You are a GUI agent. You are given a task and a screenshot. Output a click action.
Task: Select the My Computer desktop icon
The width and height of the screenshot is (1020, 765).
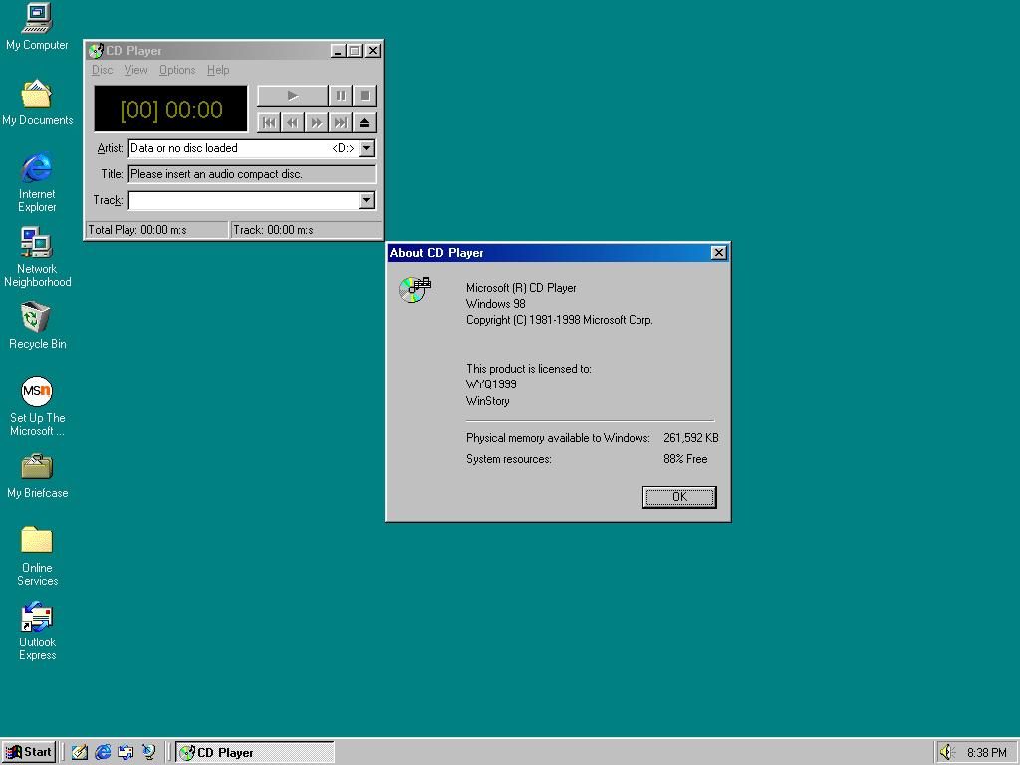point(37,20)
